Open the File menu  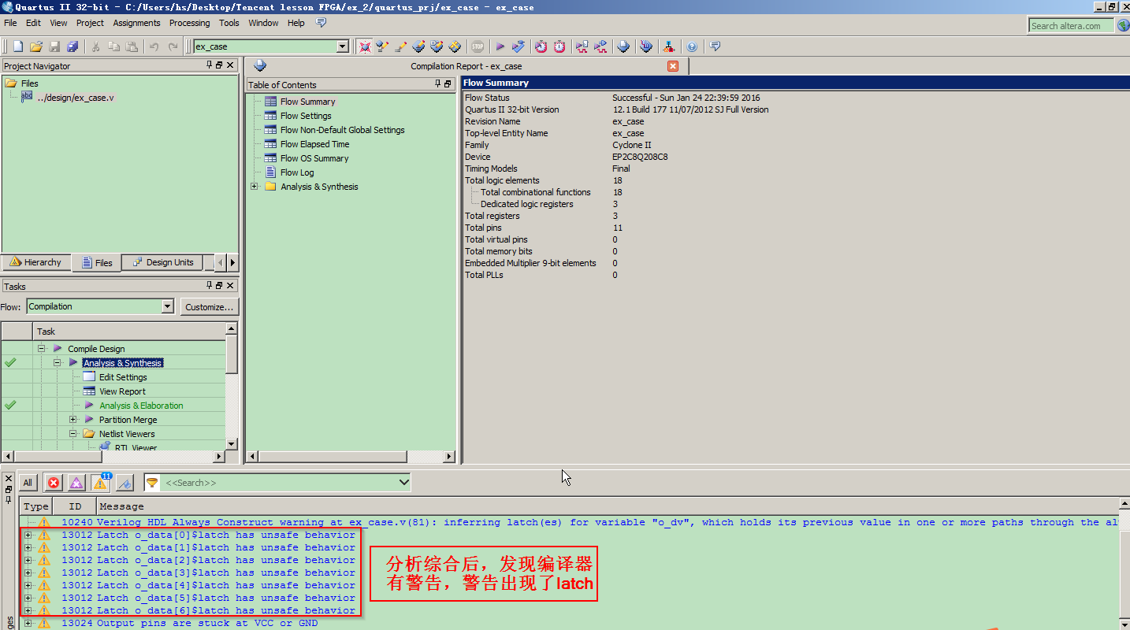[x=10, y=23]
